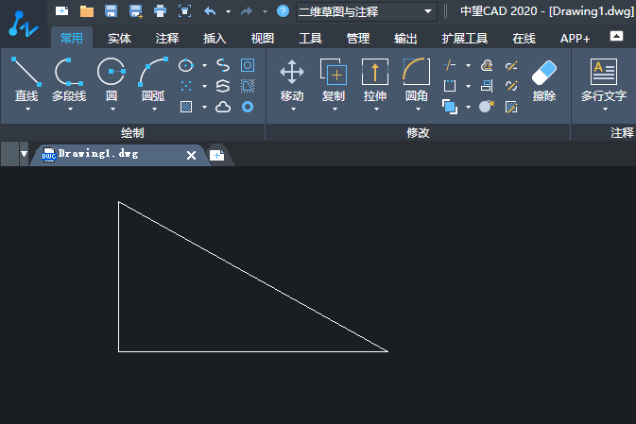Activate the Move (移动) tool
The width and height of the screenshot is (636, 424).
[x=292, y=79]
